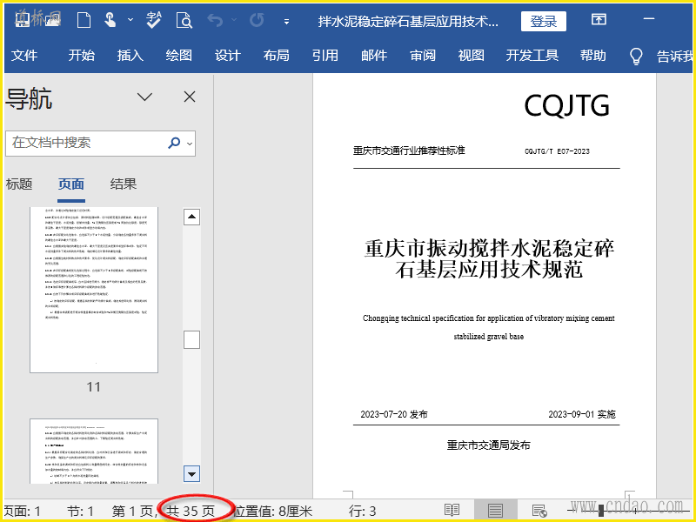The width and height of the screenshot is (696, 522).
Task: Click the date 2023-07-20 发布
Action: (394, 414)
